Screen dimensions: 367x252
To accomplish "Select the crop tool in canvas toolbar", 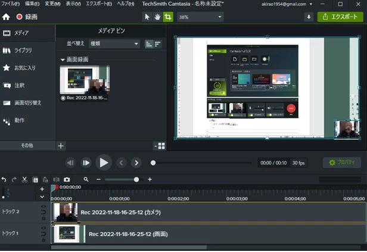I will [x=167, y=17].
